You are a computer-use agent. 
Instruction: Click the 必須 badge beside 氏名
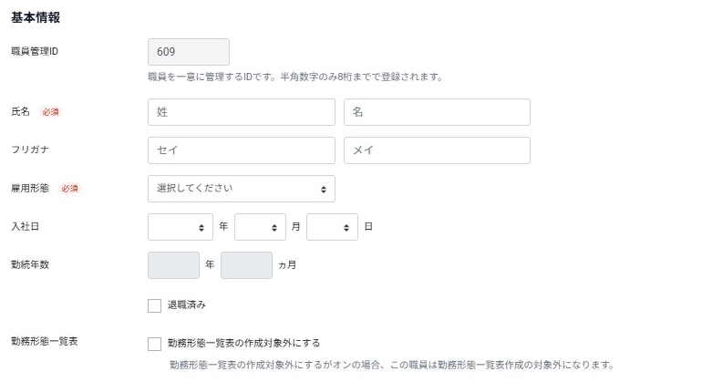point(50,112)
